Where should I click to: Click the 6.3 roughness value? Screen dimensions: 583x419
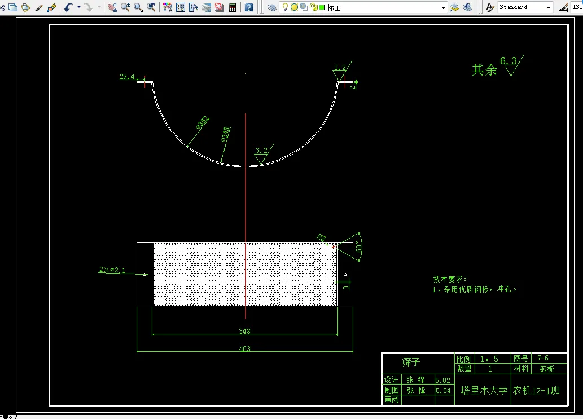pyautogui.click(x=509, y=61)
